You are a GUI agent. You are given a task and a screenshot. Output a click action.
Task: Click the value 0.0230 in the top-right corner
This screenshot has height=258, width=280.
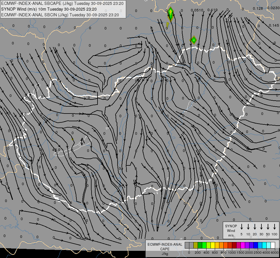(x=273, y=8)
